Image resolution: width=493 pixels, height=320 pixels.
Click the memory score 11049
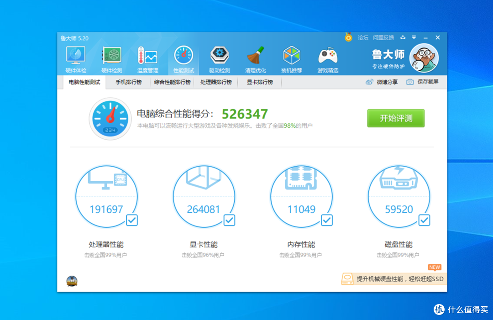click(x=302, y=210)
